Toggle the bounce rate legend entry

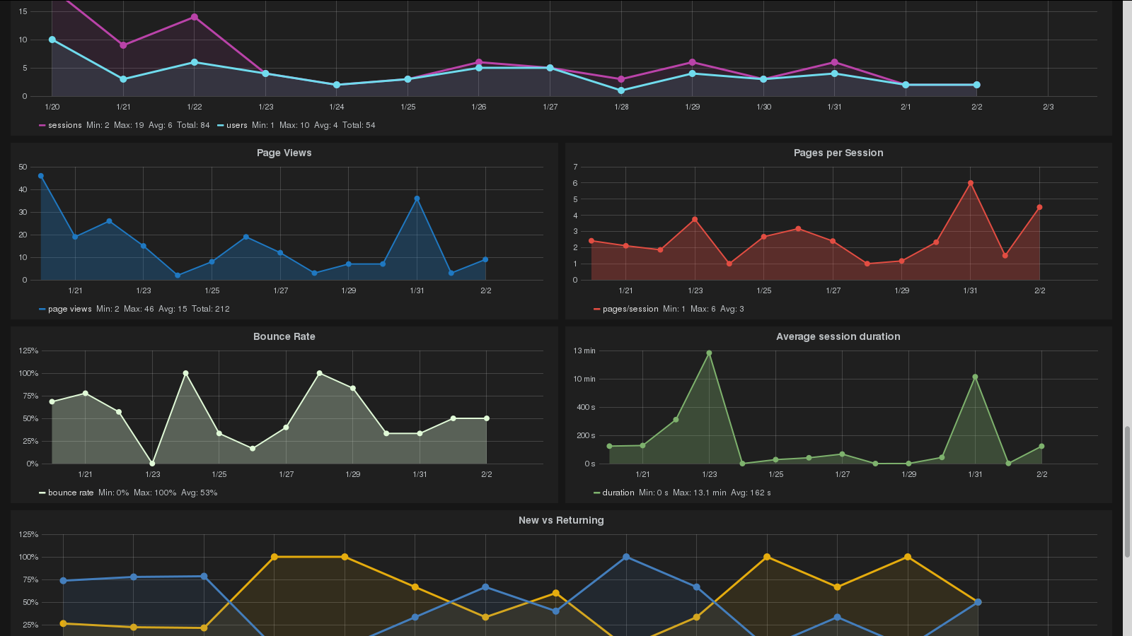click(x=71, y=493)
